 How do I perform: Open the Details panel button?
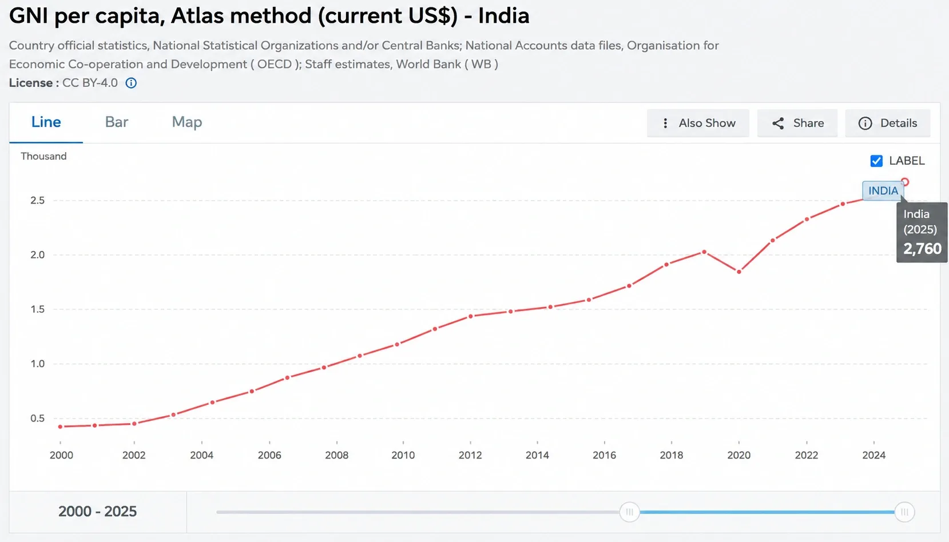click(888, 123)
